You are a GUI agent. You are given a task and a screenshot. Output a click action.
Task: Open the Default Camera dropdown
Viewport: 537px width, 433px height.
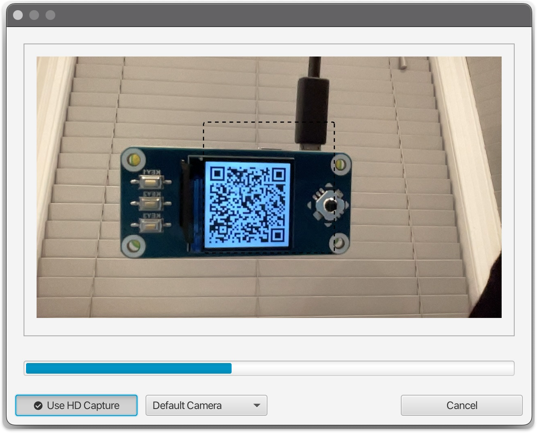pyautogui.click(x=206, y=405)
